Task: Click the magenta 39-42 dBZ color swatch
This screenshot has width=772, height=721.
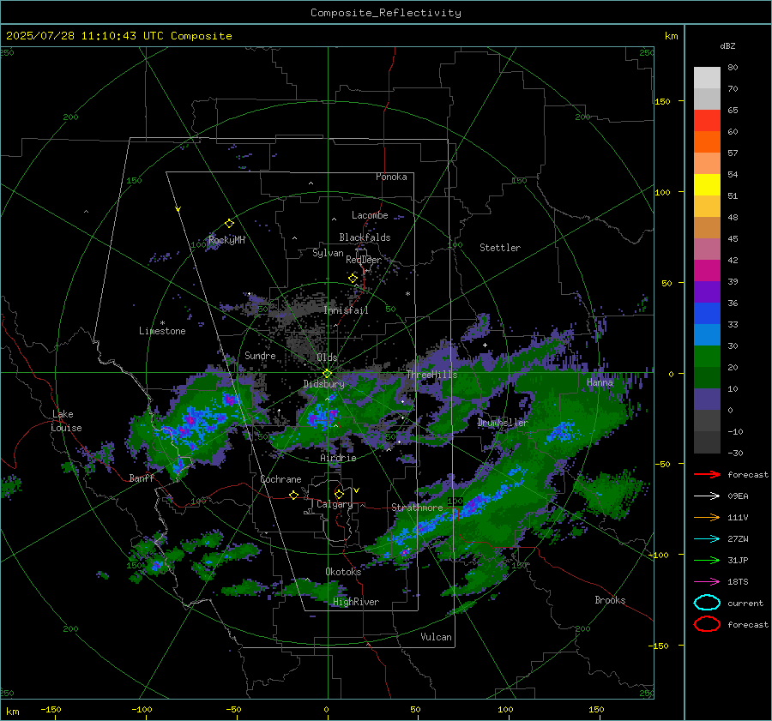Action: pos(707,271)
